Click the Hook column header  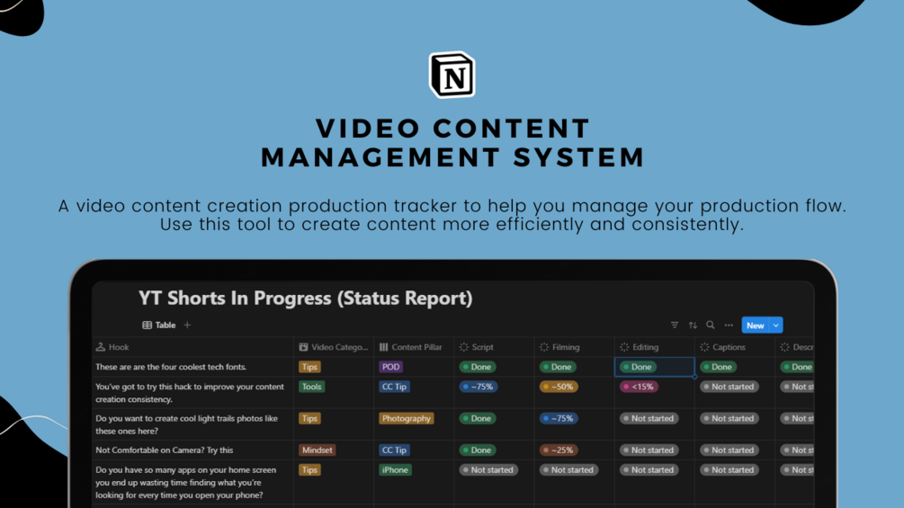click(194, 347)
